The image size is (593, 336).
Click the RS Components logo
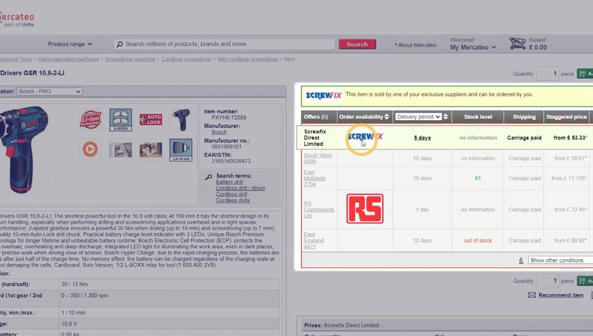(x=365, y=209)
